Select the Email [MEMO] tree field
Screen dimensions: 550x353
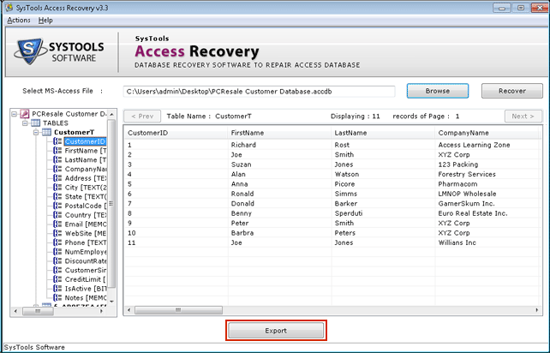point(86,224)
